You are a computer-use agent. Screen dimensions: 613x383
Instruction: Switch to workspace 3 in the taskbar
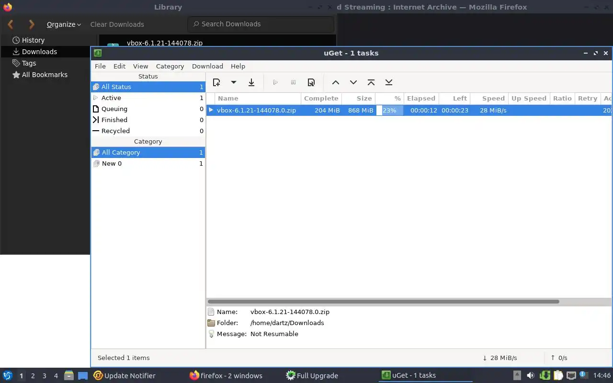(x=44, y=376)
